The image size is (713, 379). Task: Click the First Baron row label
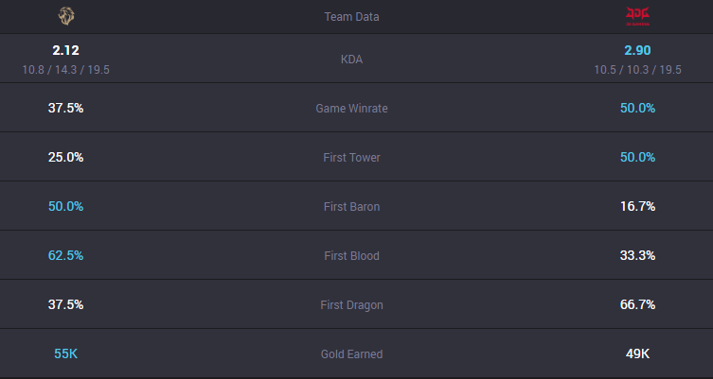[x=351, y=207]
